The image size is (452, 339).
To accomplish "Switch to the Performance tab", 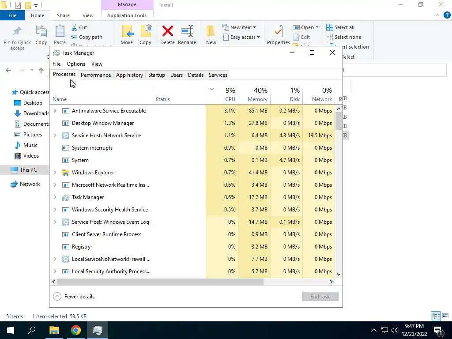I will tap(96, 75).
